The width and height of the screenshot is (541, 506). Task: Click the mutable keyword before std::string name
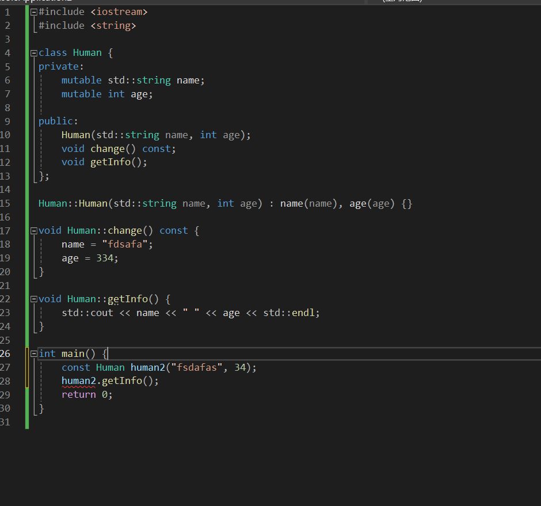81,80
